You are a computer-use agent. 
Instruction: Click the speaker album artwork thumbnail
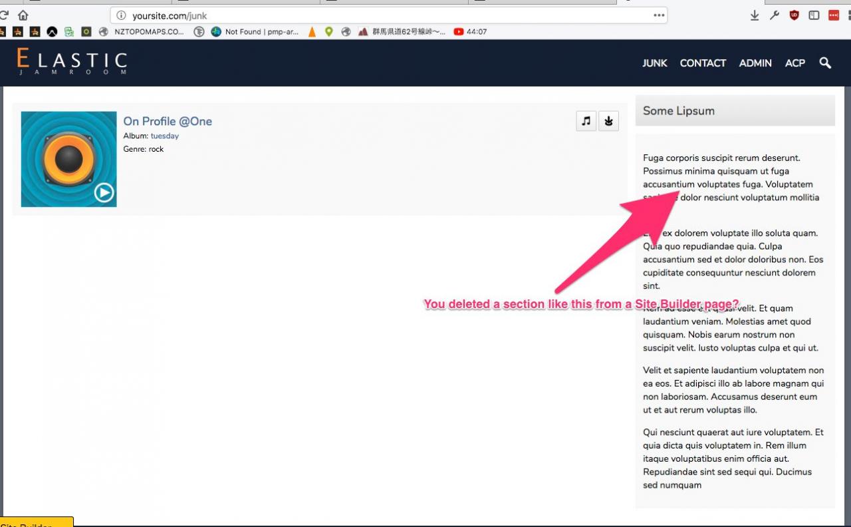click(x=68, y=159)
